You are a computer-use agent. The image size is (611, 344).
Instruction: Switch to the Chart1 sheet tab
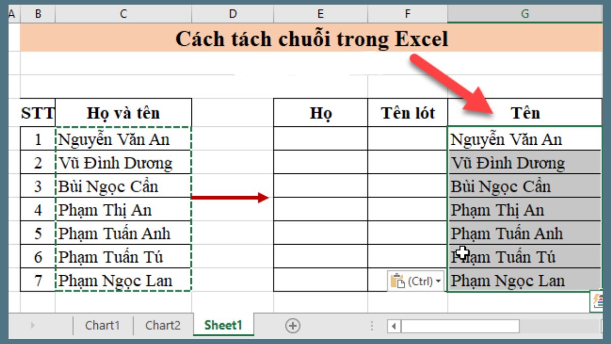(x=103, y=325)
